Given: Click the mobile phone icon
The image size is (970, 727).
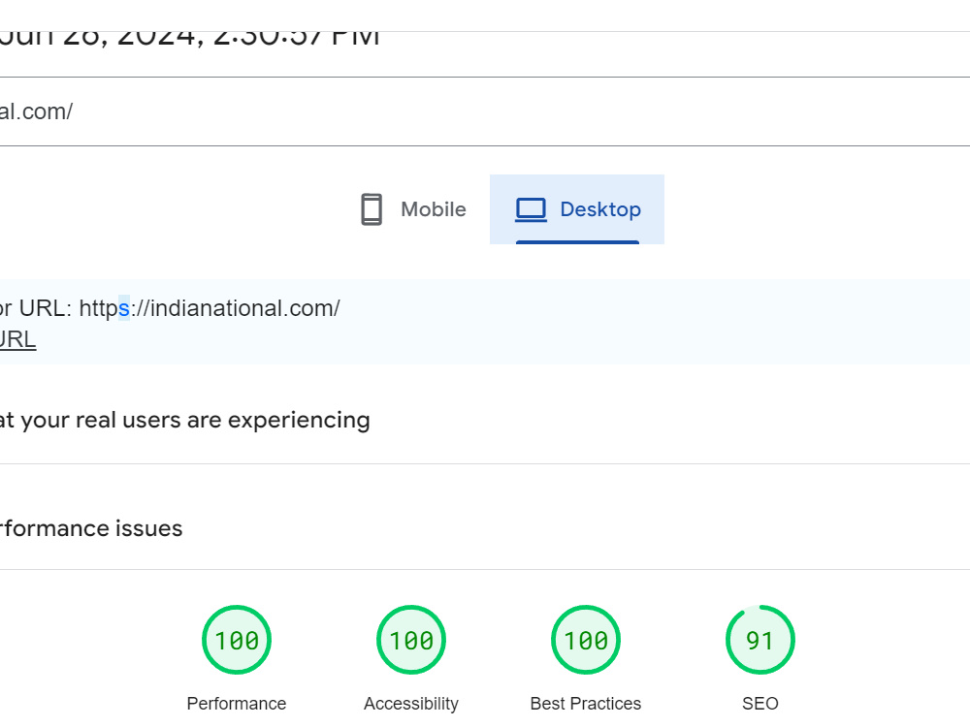Looking at the screenshot, I should [x=372, y=209].
